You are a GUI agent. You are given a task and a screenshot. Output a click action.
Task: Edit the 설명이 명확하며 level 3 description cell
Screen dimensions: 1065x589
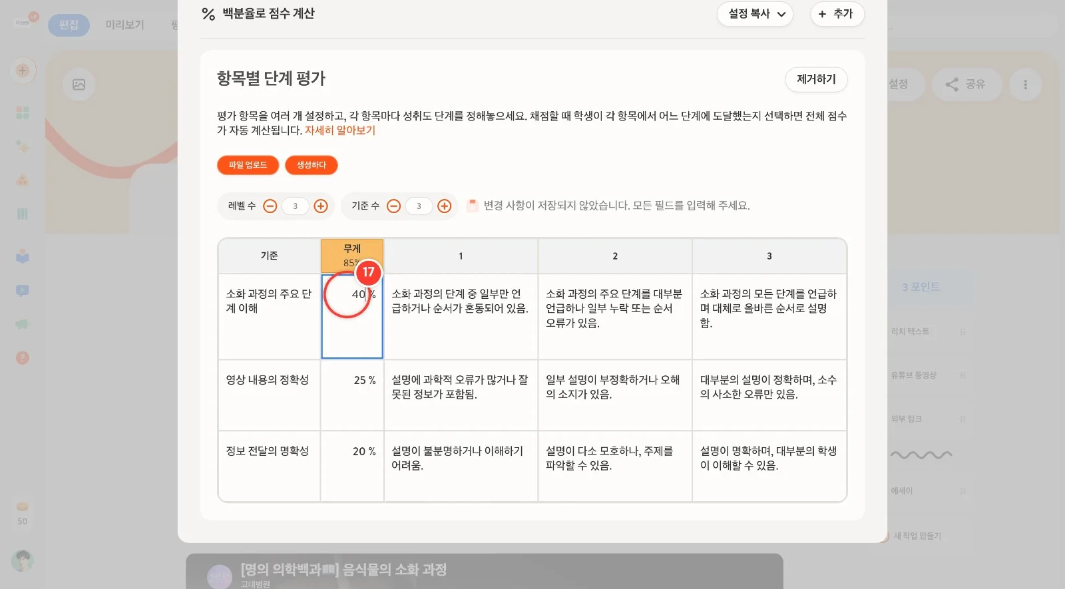pyautogui.click(x=769, y=466)
